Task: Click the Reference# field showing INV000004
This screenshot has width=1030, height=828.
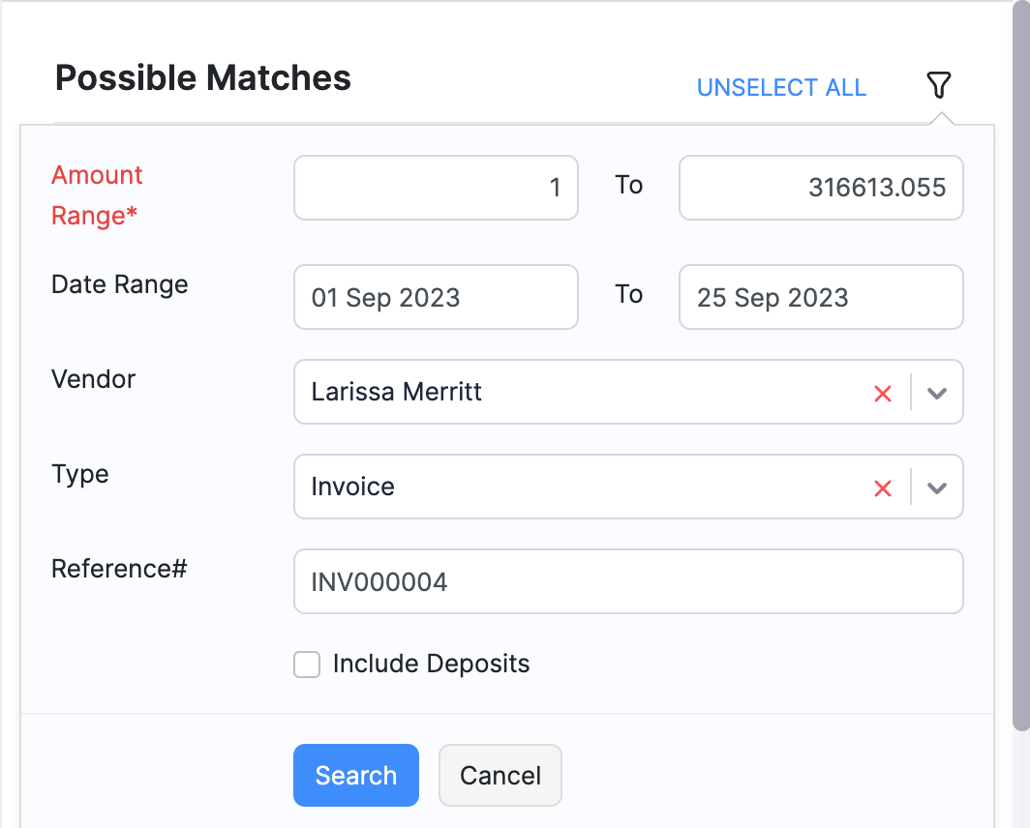Action: coord(627,581)
